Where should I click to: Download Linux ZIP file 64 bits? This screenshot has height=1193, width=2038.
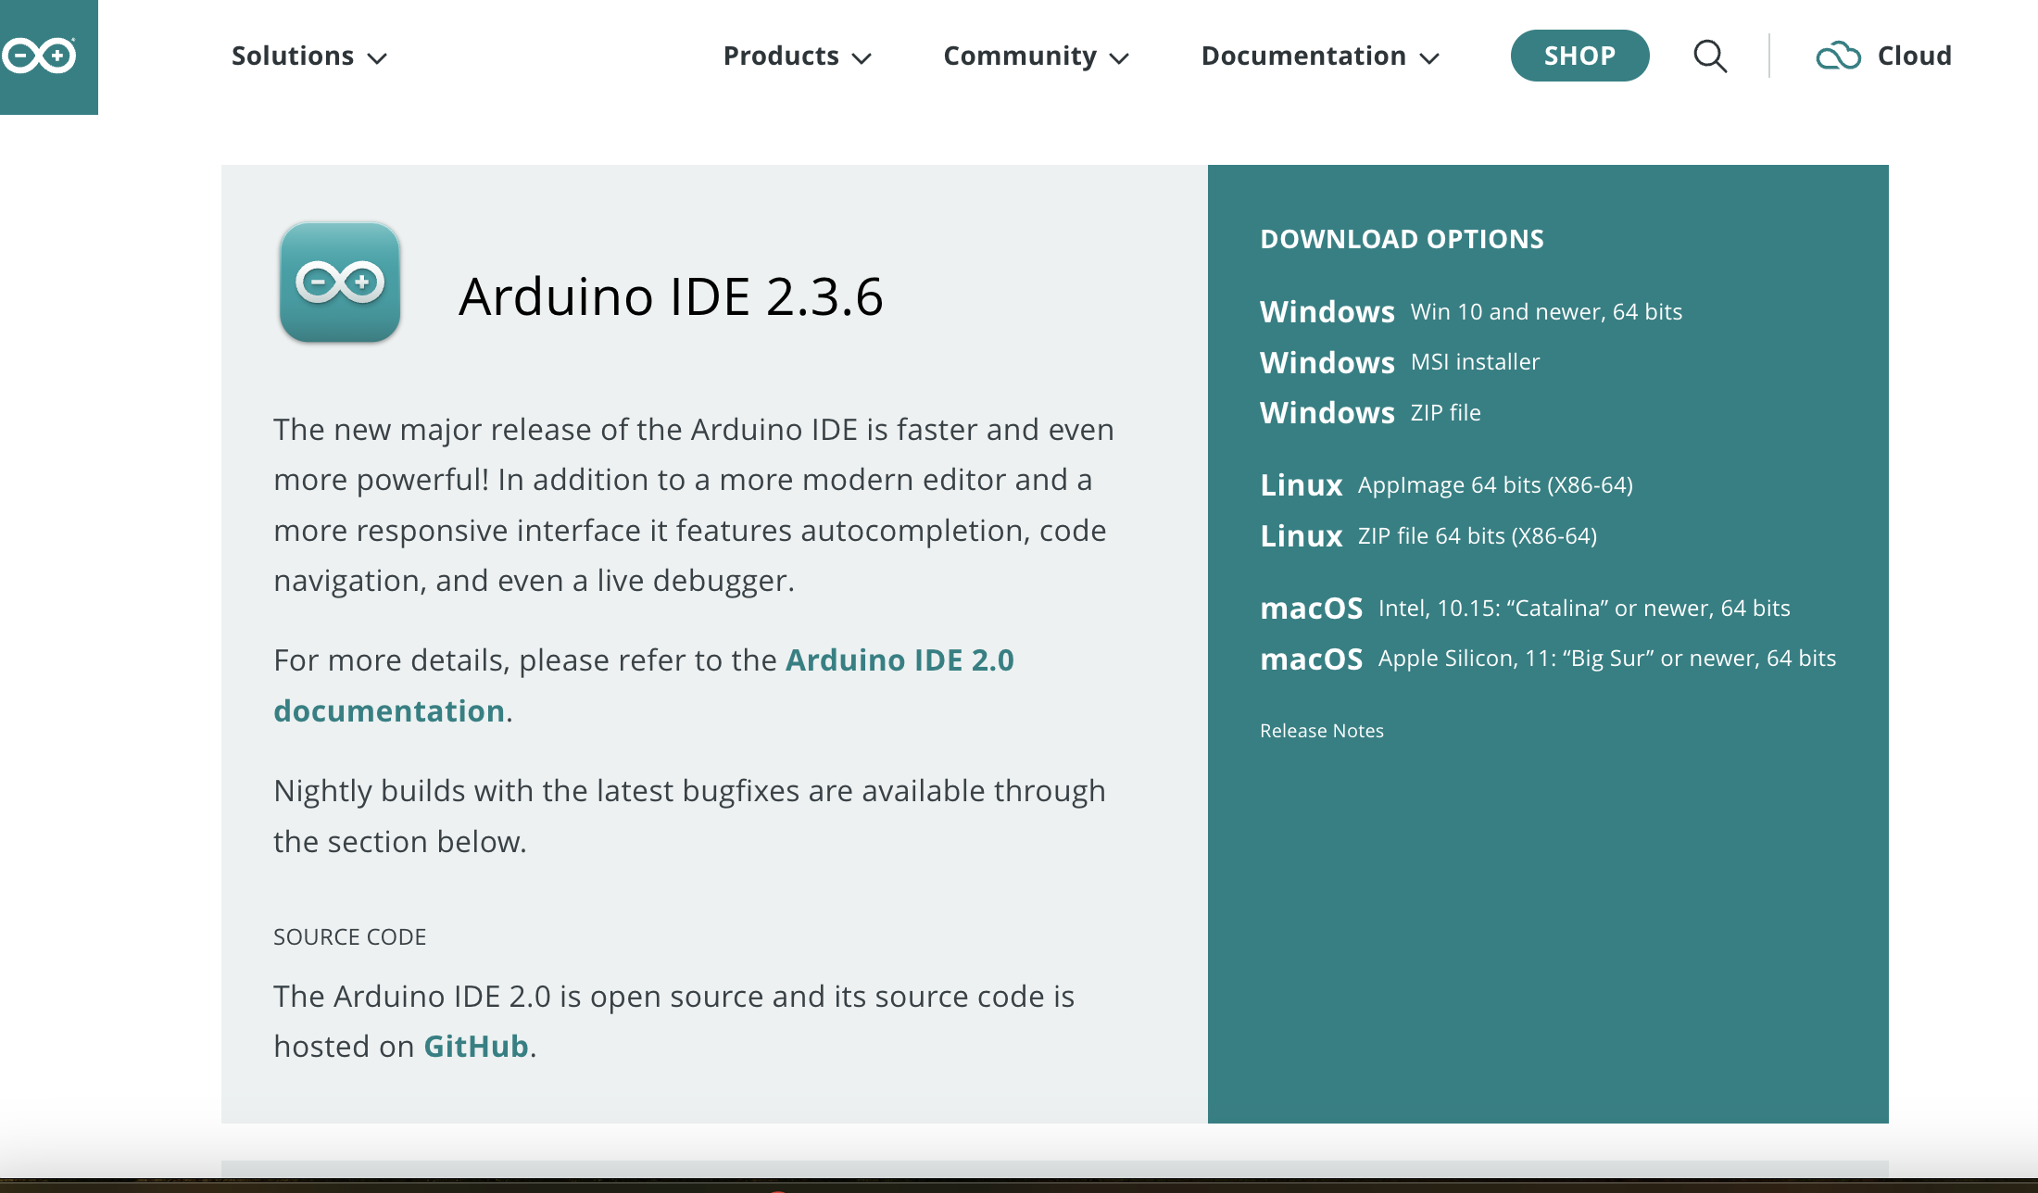(x=1428, y=535)
